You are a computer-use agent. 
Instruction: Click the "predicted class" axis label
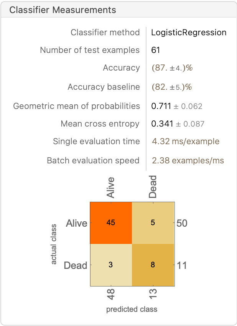tap(132, 309)
